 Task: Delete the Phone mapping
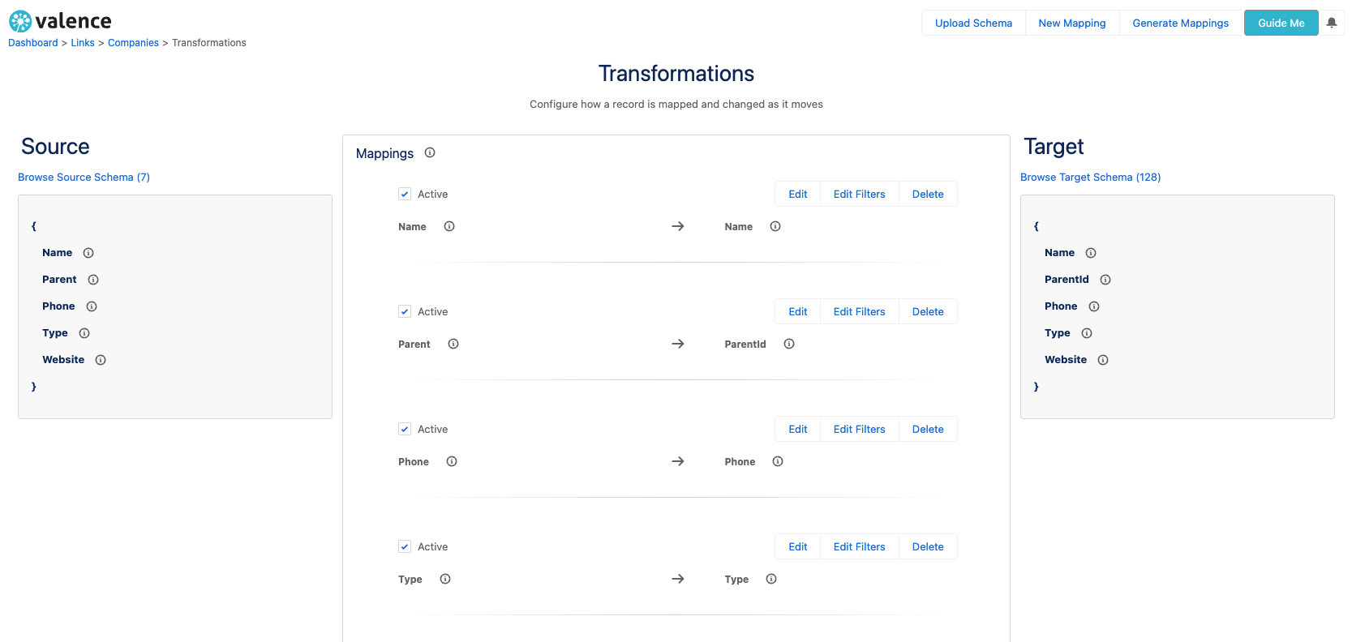pos(928,429)
